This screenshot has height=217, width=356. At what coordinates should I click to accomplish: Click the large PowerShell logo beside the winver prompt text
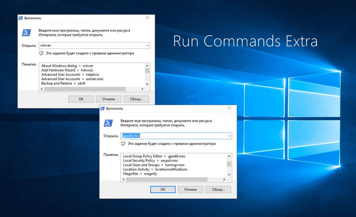pyautogui.click(x=26, y=33)
